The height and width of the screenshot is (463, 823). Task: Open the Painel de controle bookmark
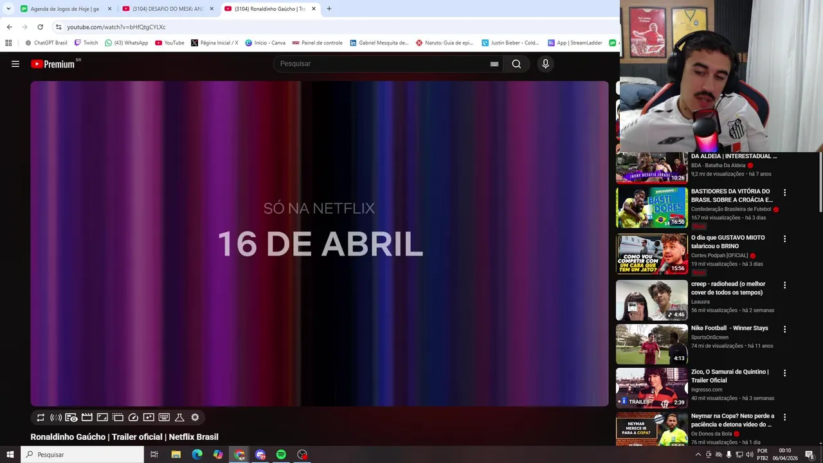317,43
